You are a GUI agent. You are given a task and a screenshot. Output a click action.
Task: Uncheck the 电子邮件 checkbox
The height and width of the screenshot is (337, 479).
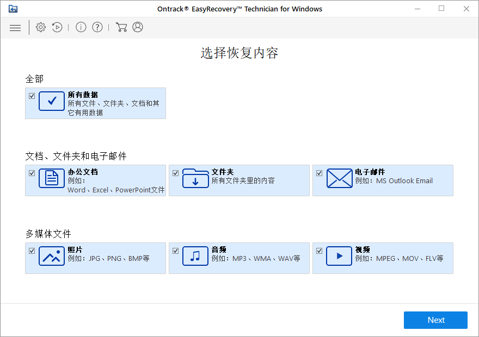pos(319,172)
